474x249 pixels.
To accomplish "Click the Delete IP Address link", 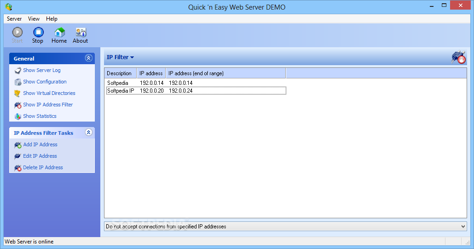I will pos(43,167).
